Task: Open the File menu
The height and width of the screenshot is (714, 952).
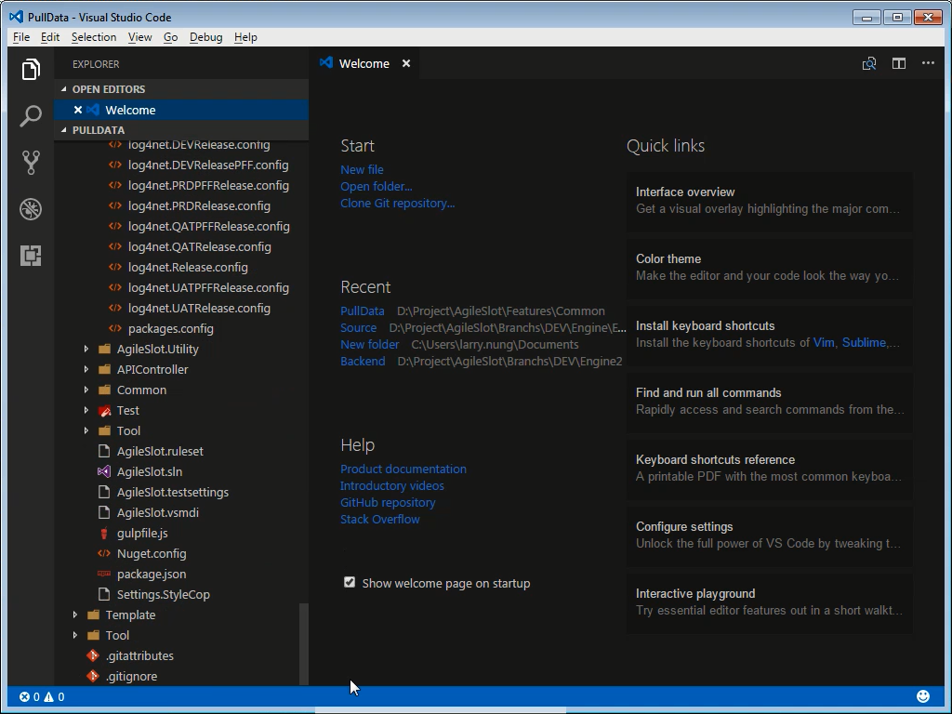Action: click(x=21, y=37)
